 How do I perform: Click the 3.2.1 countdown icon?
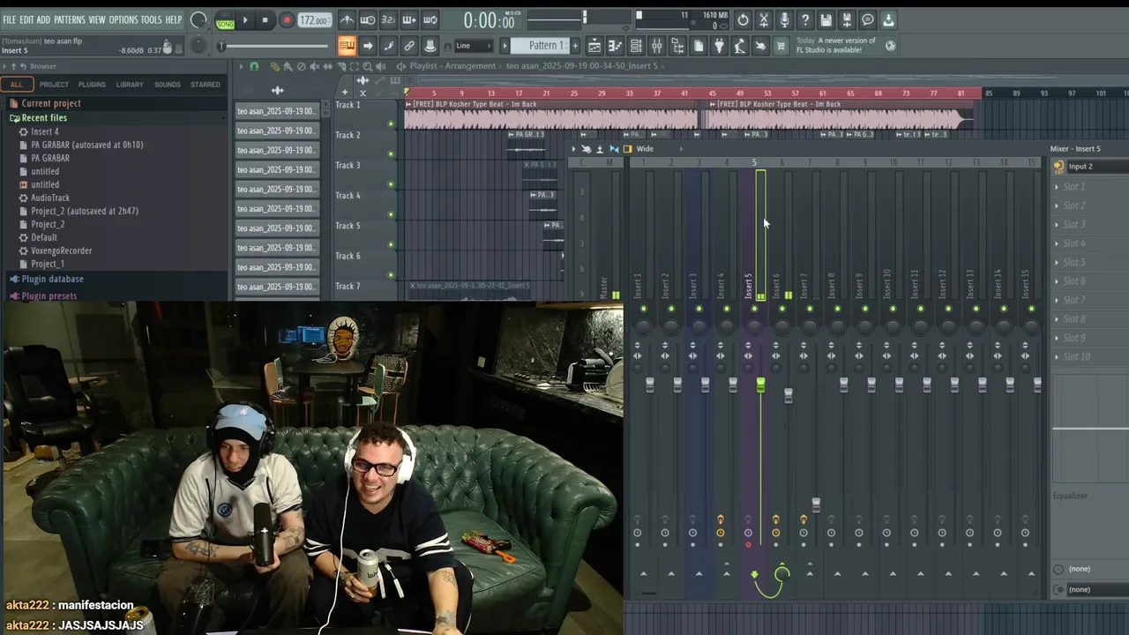point(389,19)
